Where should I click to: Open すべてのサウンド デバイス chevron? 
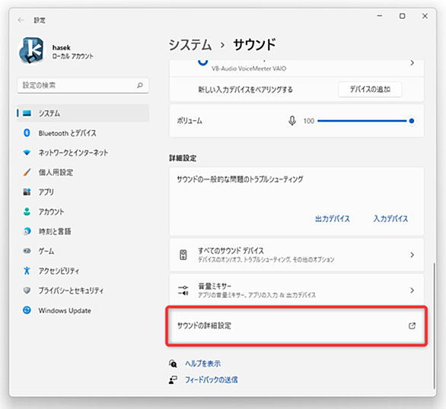pos(412,255)
